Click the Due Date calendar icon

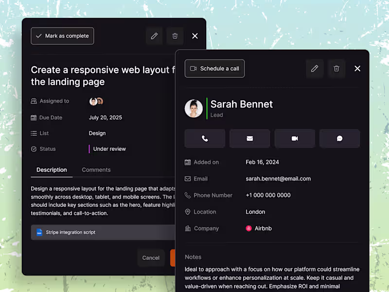[x=34, y=118]
